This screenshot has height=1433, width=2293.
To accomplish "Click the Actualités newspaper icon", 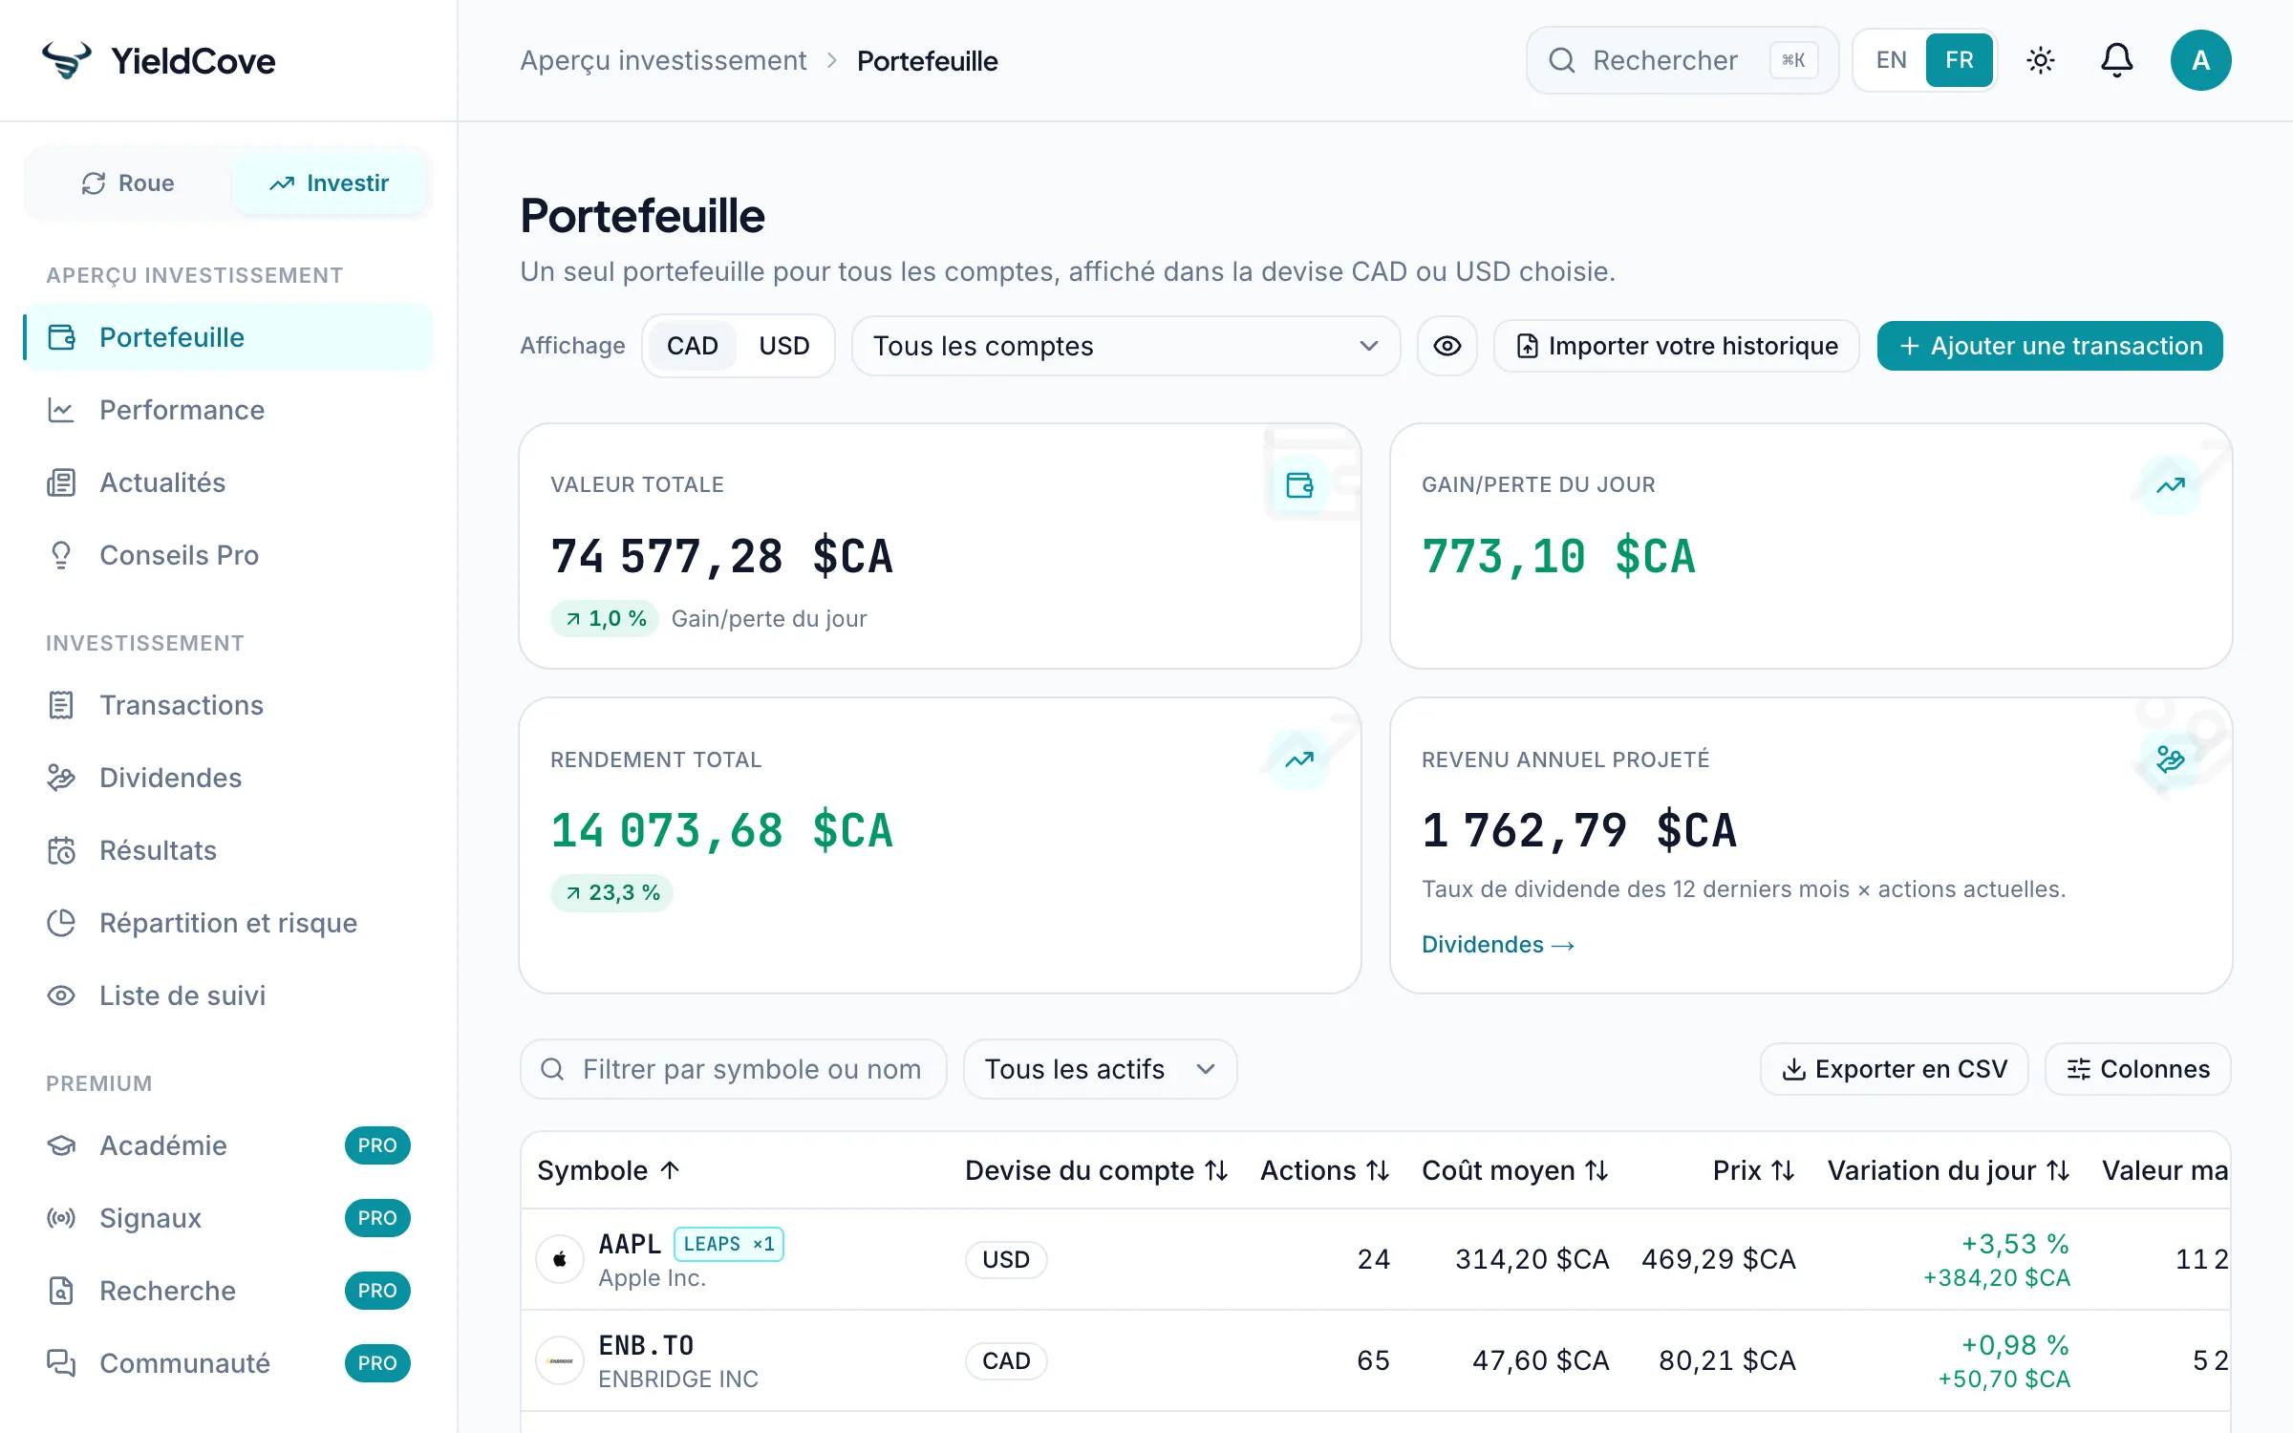I will [61, 482].
